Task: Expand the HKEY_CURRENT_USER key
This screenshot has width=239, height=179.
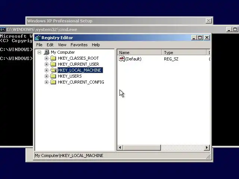Action: [46, 64]
